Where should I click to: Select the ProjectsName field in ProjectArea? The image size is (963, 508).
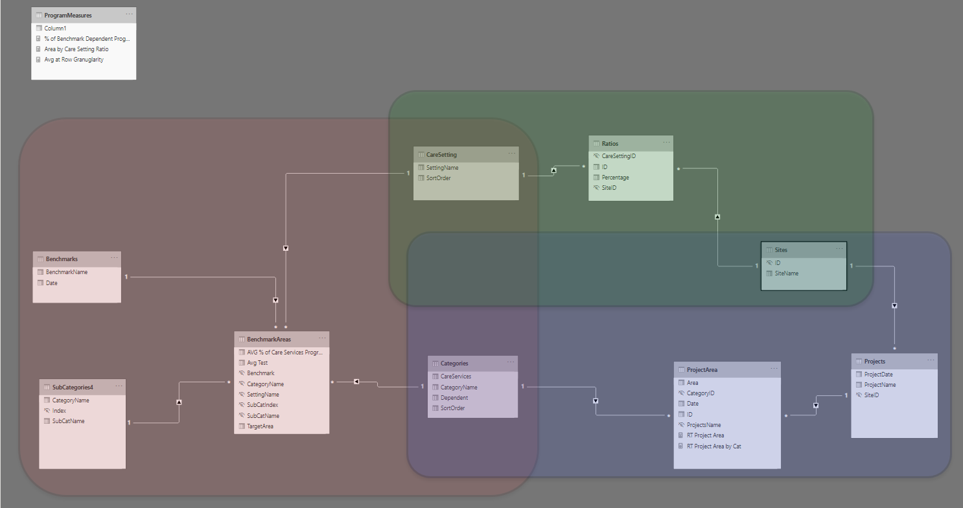[x=727, y=425]
